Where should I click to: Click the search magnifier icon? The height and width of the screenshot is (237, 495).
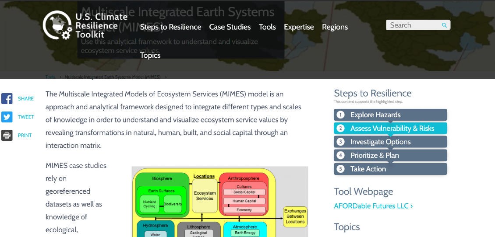click(x=444, y=25)
